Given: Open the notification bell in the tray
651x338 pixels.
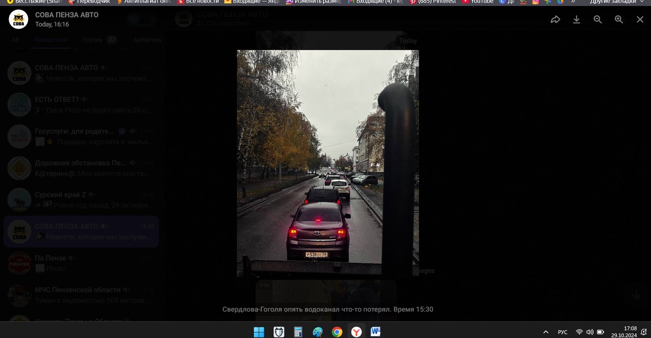Looking at the screenshot, I should 643,332.
